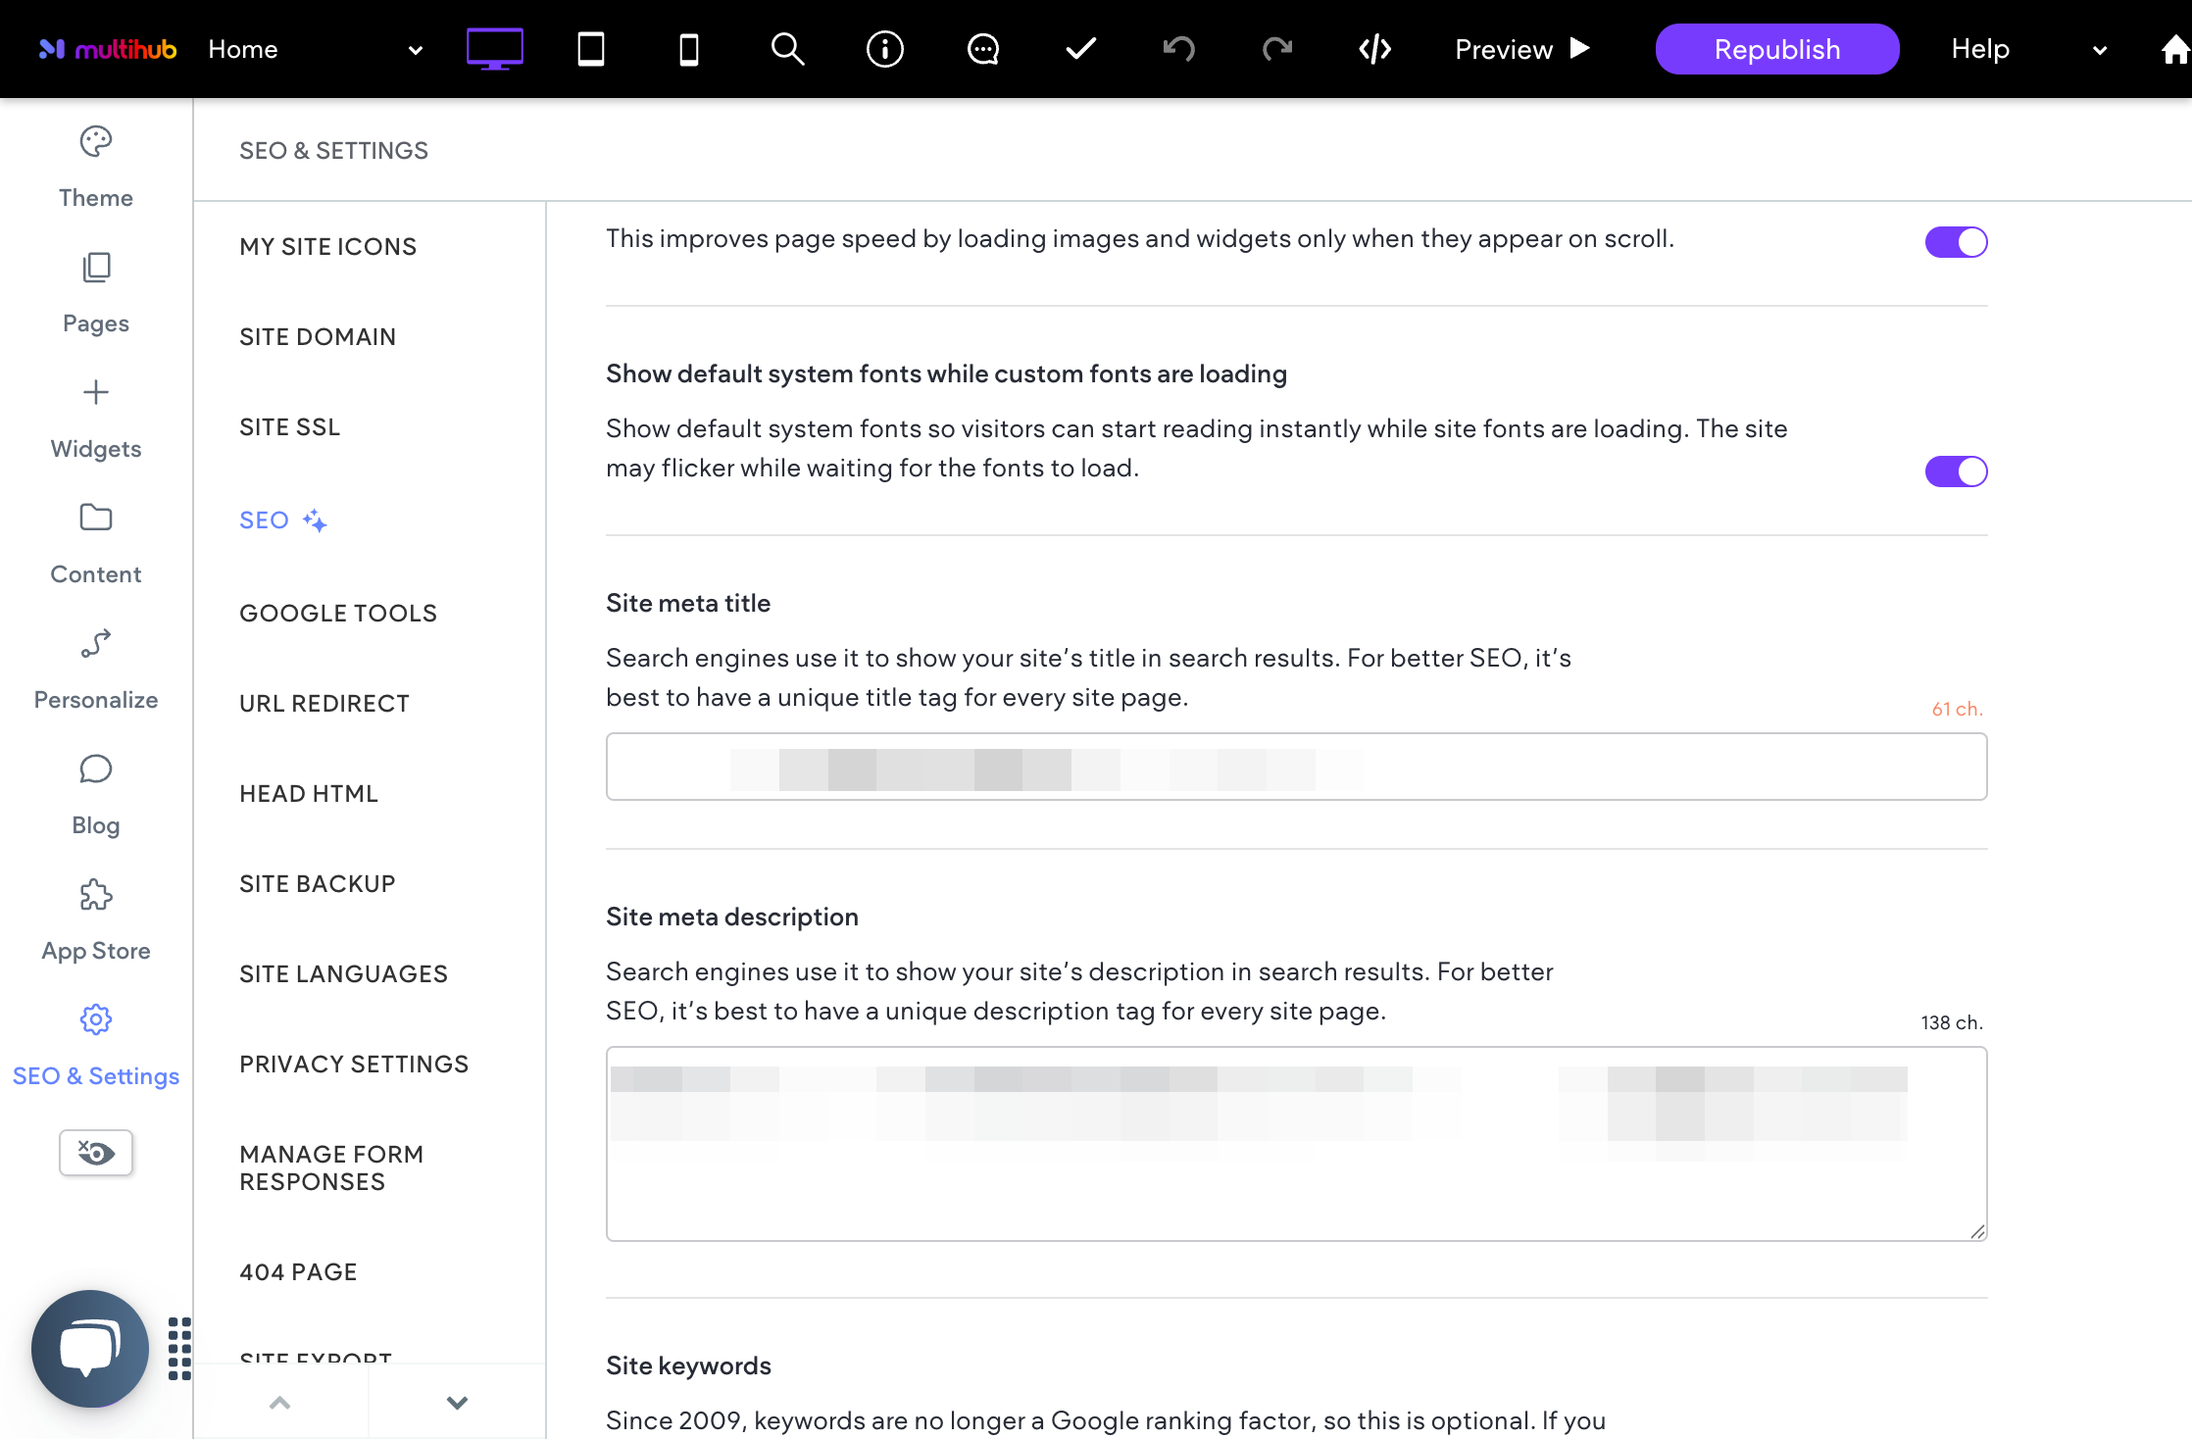The width and height of the screenshot is (2192, 1439).
Task: Open the 404 PAGE settings
Action: click(298, 1272)
